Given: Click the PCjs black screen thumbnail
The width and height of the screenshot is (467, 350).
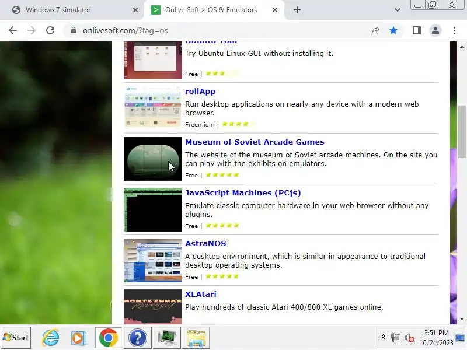Looking at the screenshot, I should 153,210.
